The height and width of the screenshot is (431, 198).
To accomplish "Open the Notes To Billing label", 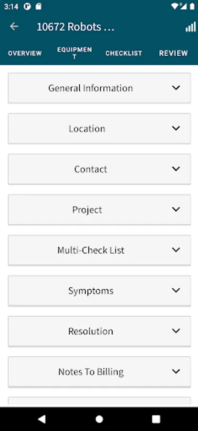I will (x=91, y=372).
